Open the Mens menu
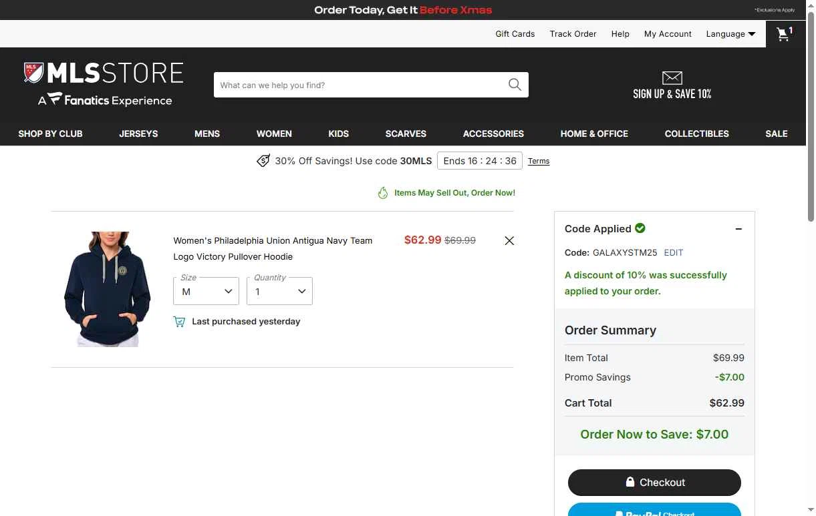This screenshot has height=516, width=816. click(207, 134)
